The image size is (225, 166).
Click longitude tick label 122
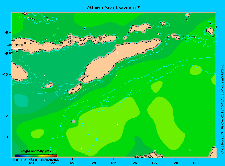tap(52, 163)
